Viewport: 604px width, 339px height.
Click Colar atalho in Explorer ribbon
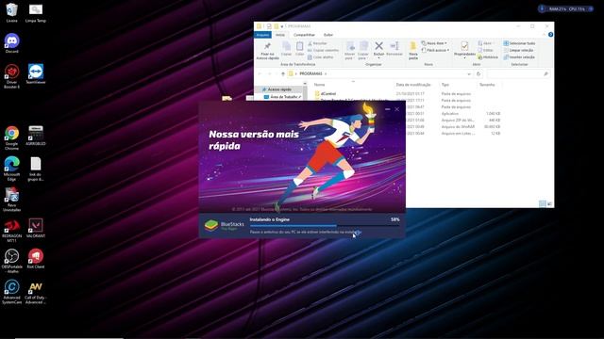click(321, 56)
